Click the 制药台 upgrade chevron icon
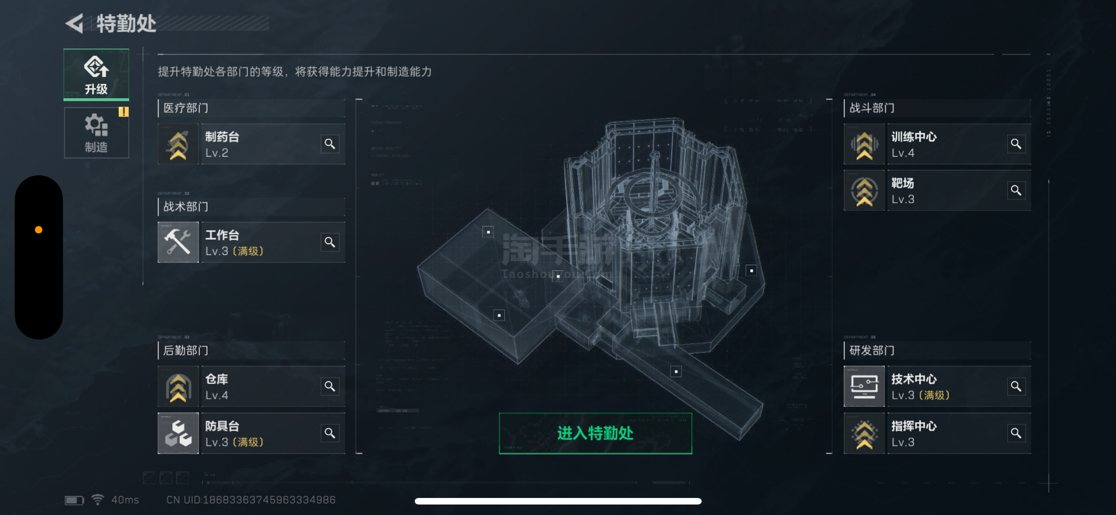The height and width of the screenshot is (515, 1116). click(x=178, y=144)
